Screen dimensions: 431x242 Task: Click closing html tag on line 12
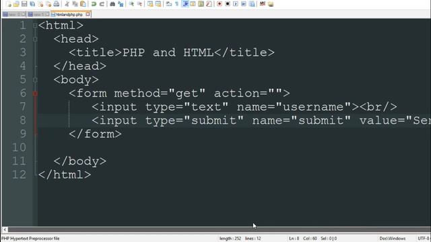point(65,175)
